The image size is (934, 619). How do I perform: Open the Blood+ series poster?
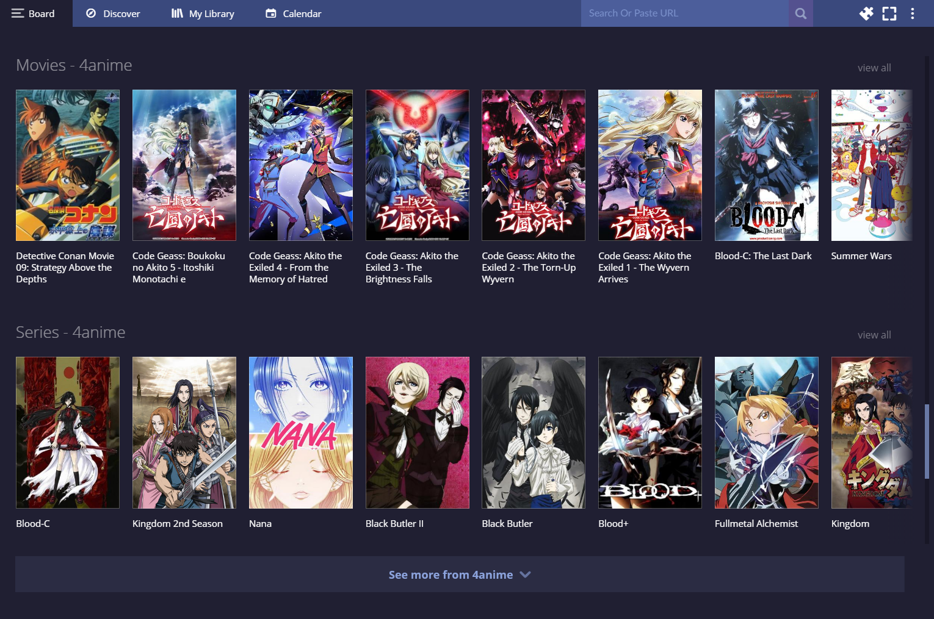point(650,433)
